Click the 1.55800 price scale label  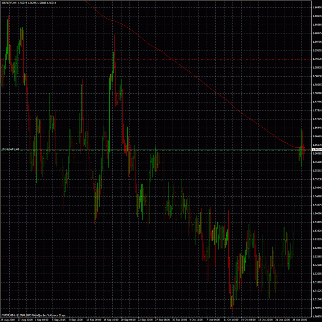tap(317, 162)
